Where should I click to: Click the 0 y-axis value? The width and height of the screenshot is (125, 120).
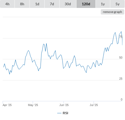coord(122,99)
